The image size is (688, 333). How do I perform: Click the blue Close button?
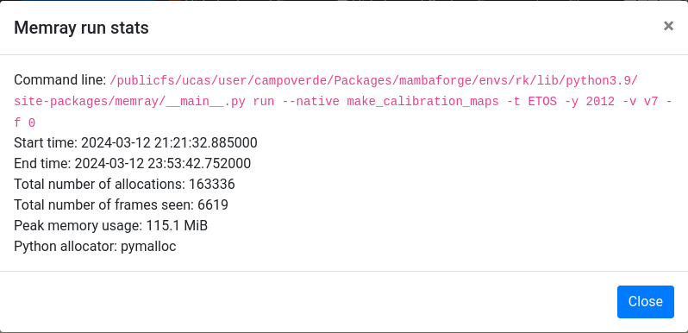coord(646,302)
